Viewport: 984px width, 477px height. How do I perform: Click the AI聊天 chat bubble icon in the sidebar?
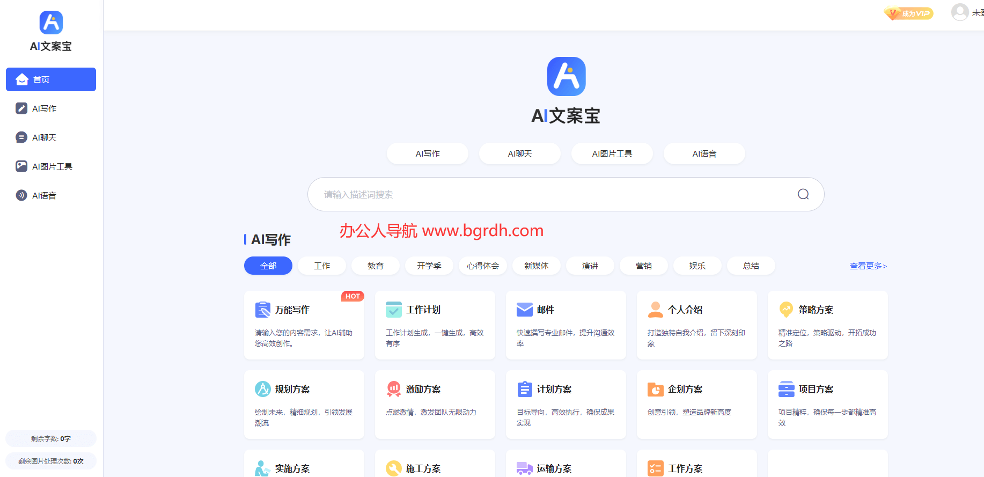click(x=21, y=137)
